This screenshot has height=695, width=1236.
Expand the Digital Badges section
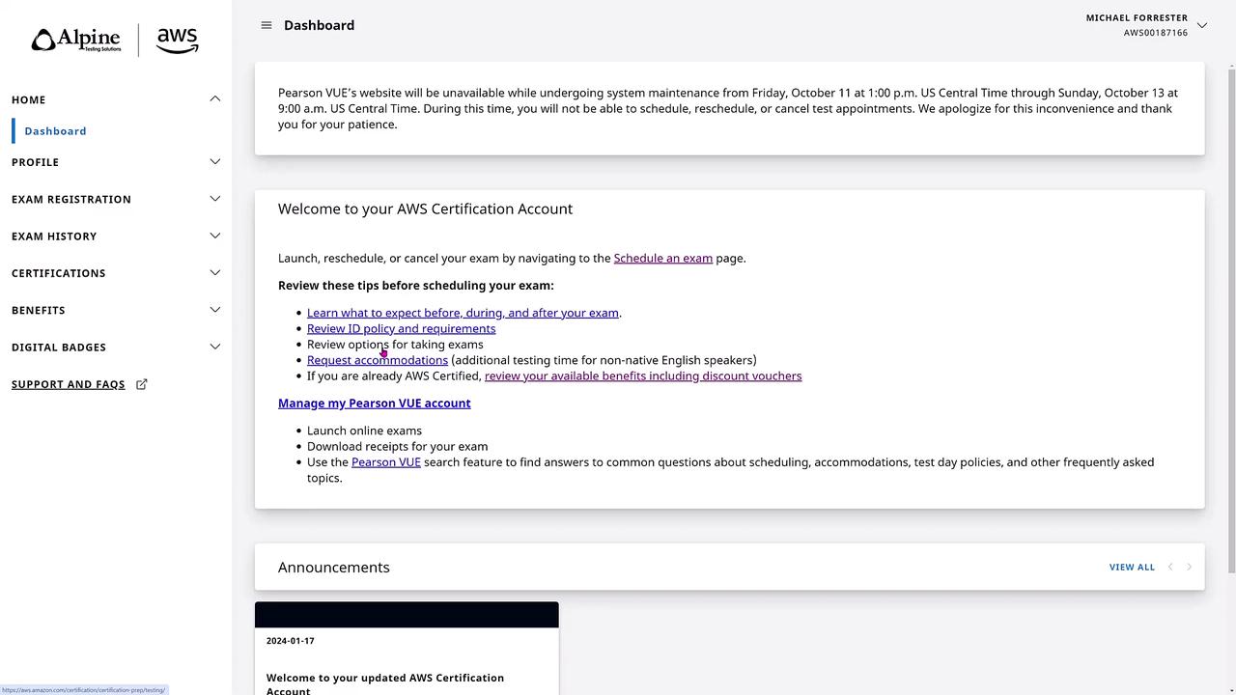[214, 347]
